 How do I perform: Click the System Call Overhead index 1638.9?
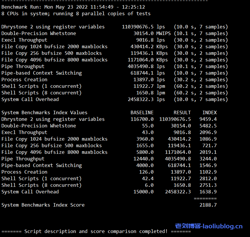(x=208, y=192)
